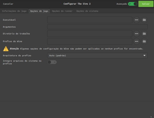Go to Opções do sistema tab
This screenshot has height=118, width=154.
pos(87,11)
